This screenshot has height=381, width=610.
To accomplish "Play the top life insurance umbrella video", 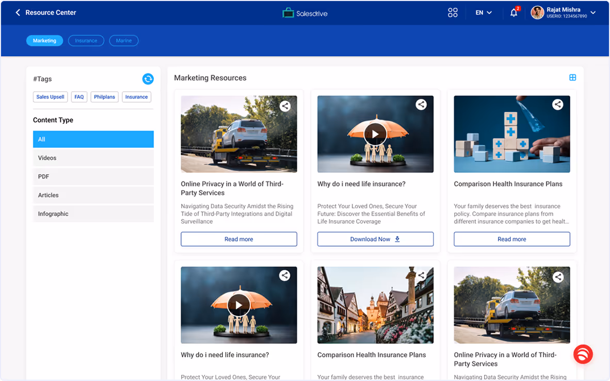I will click(x=375, y=134).
